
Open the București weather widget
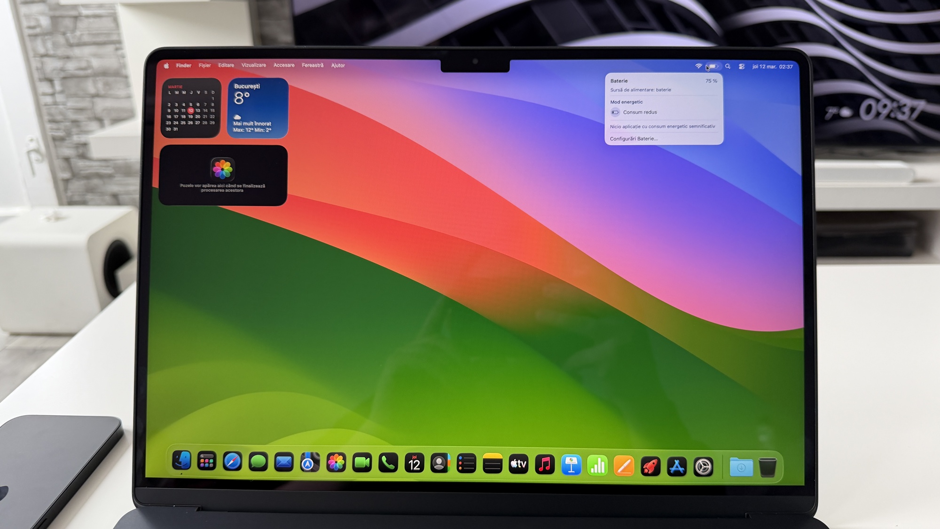[x=258, y=108]
